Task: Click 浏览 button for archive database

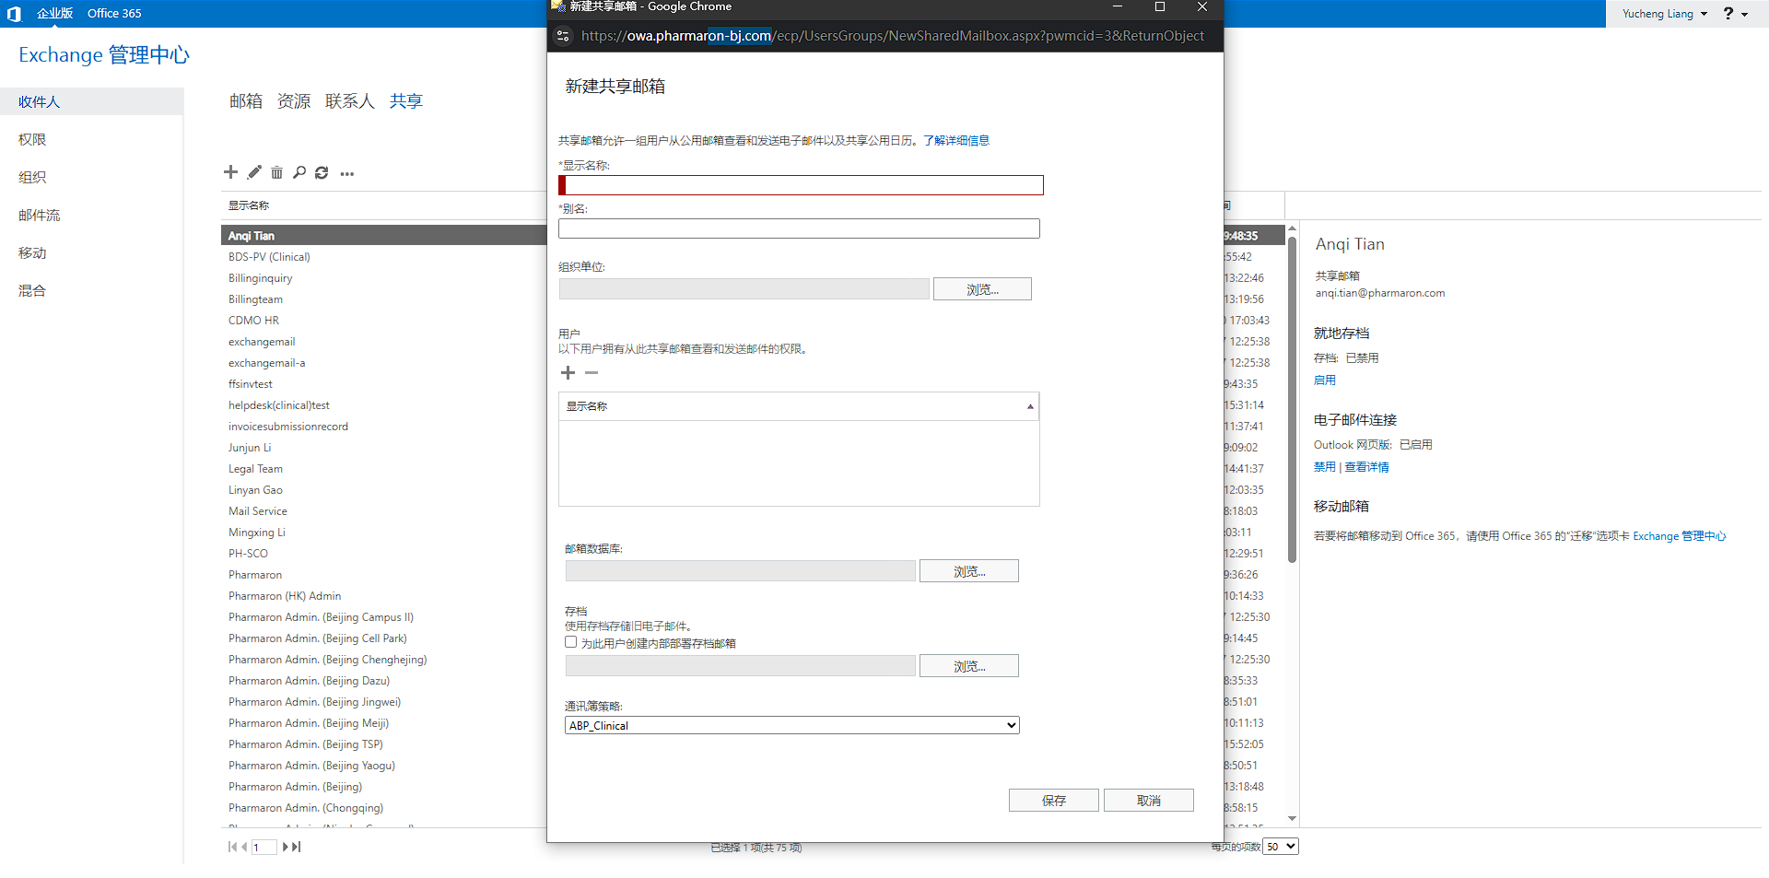Action: click(969, 666)
